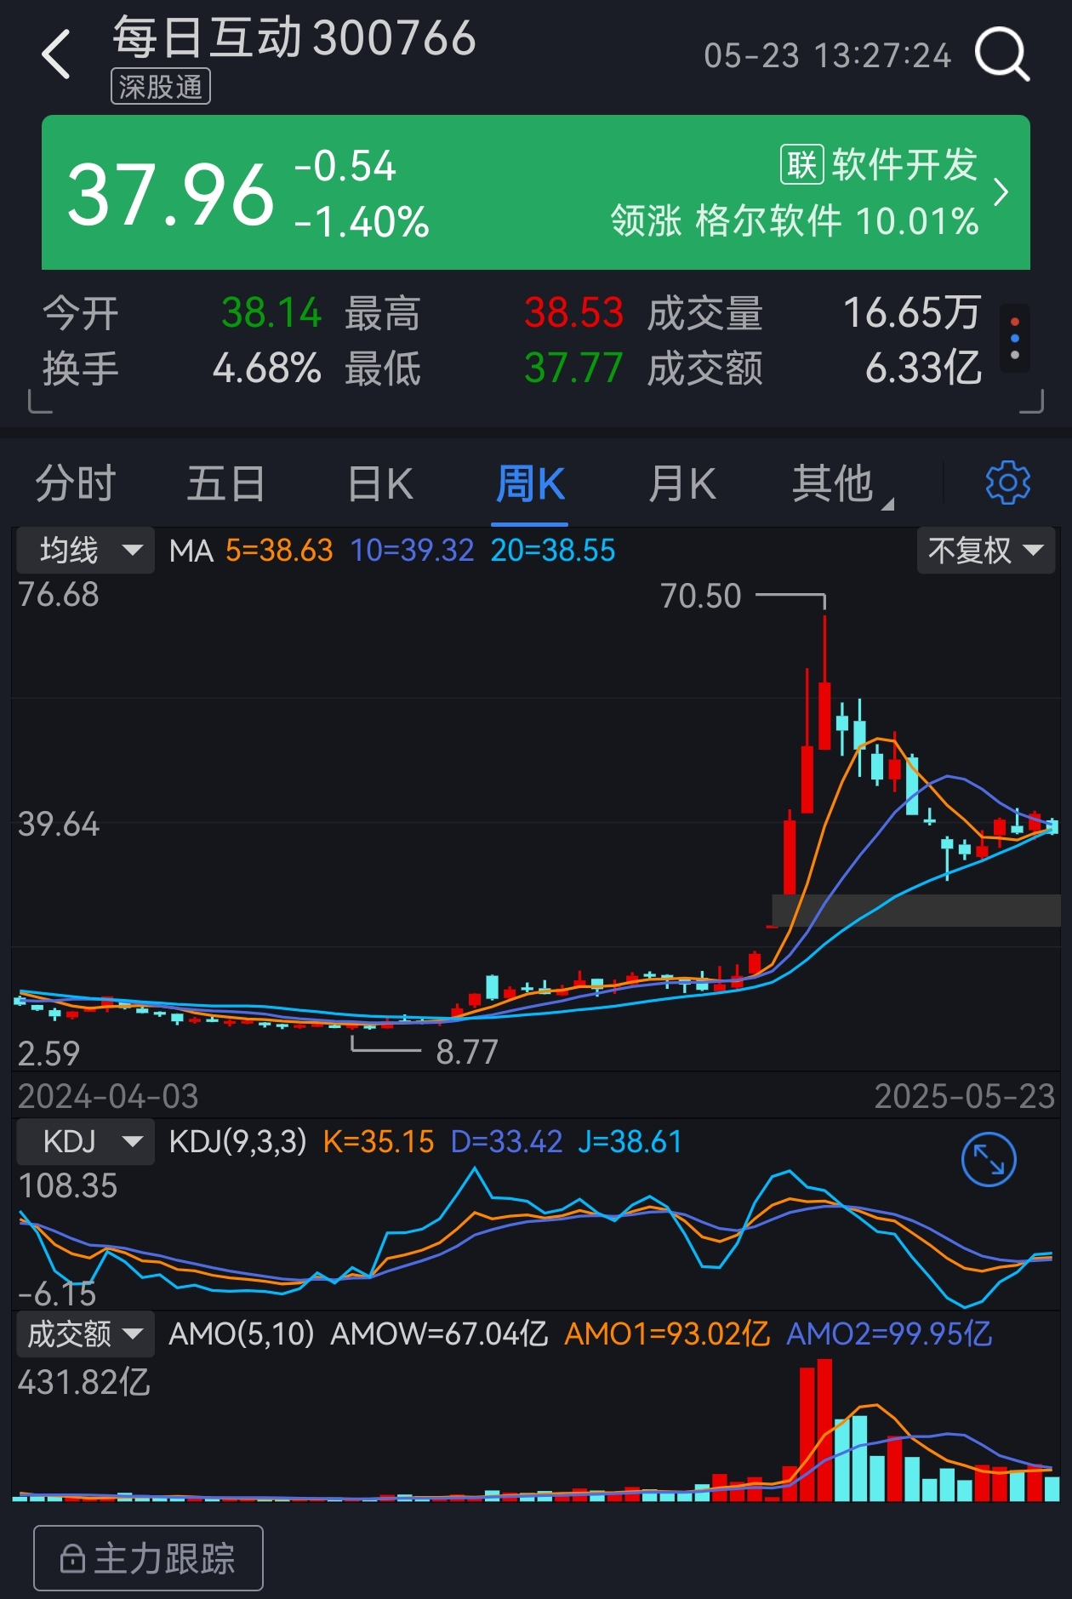
Task: Tap the 换手 4.68% value
Action: click(266, 368)
